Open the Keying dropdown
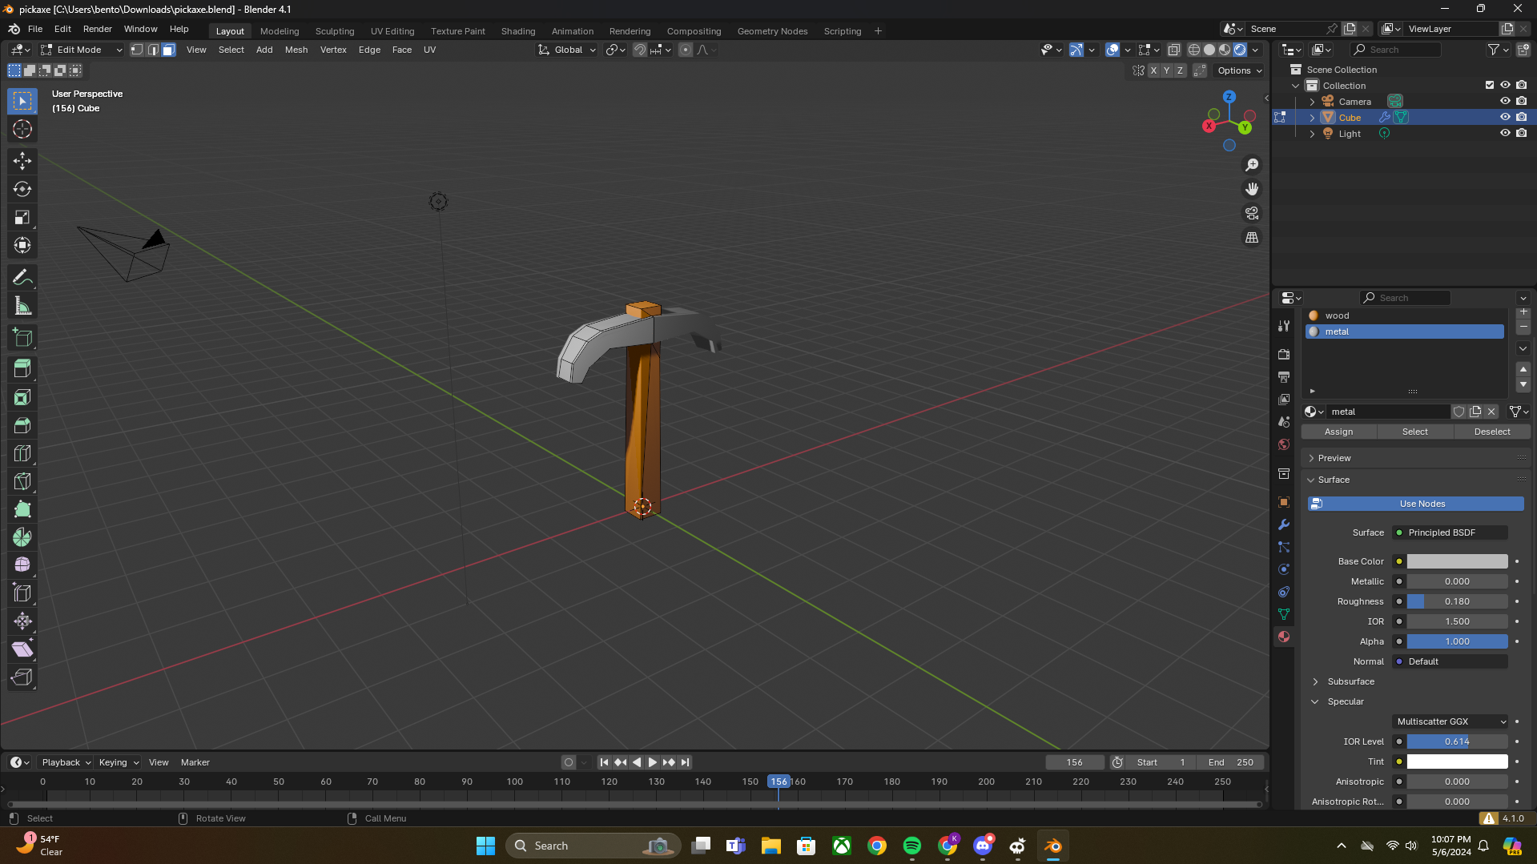Screen dimensions: 1537x864 pyautogui.click(x=118, y=762)
